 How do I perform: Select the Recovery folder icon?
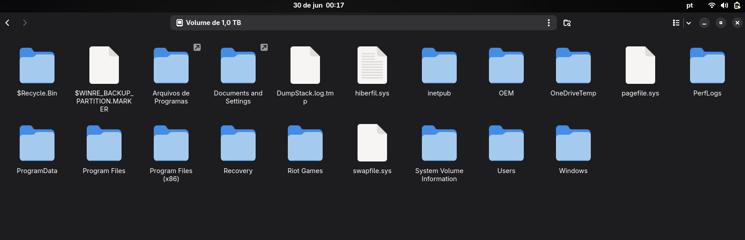click(238, 143)
